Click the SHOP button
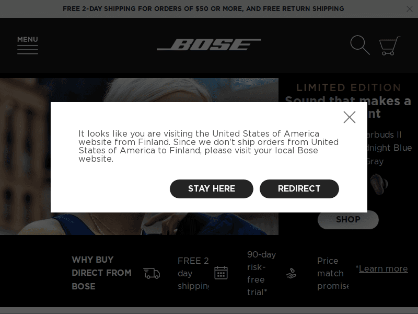This screenshot has width=418, height=314. point(348,220)
